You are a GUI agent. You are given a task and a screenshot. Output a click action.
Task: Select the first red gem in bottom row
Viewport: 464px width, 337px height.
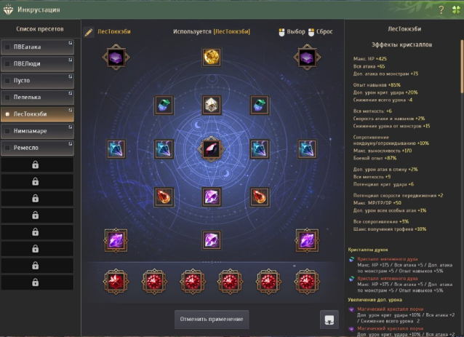(116, 282)
